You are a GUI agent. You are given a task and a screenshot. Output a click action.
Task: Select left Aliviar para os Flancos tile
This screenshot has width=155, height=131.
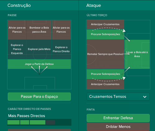pos(17,30)
